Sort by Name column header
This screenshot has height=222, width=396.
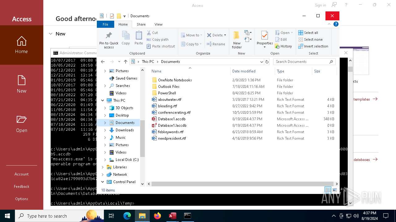(x=190, y=71)
